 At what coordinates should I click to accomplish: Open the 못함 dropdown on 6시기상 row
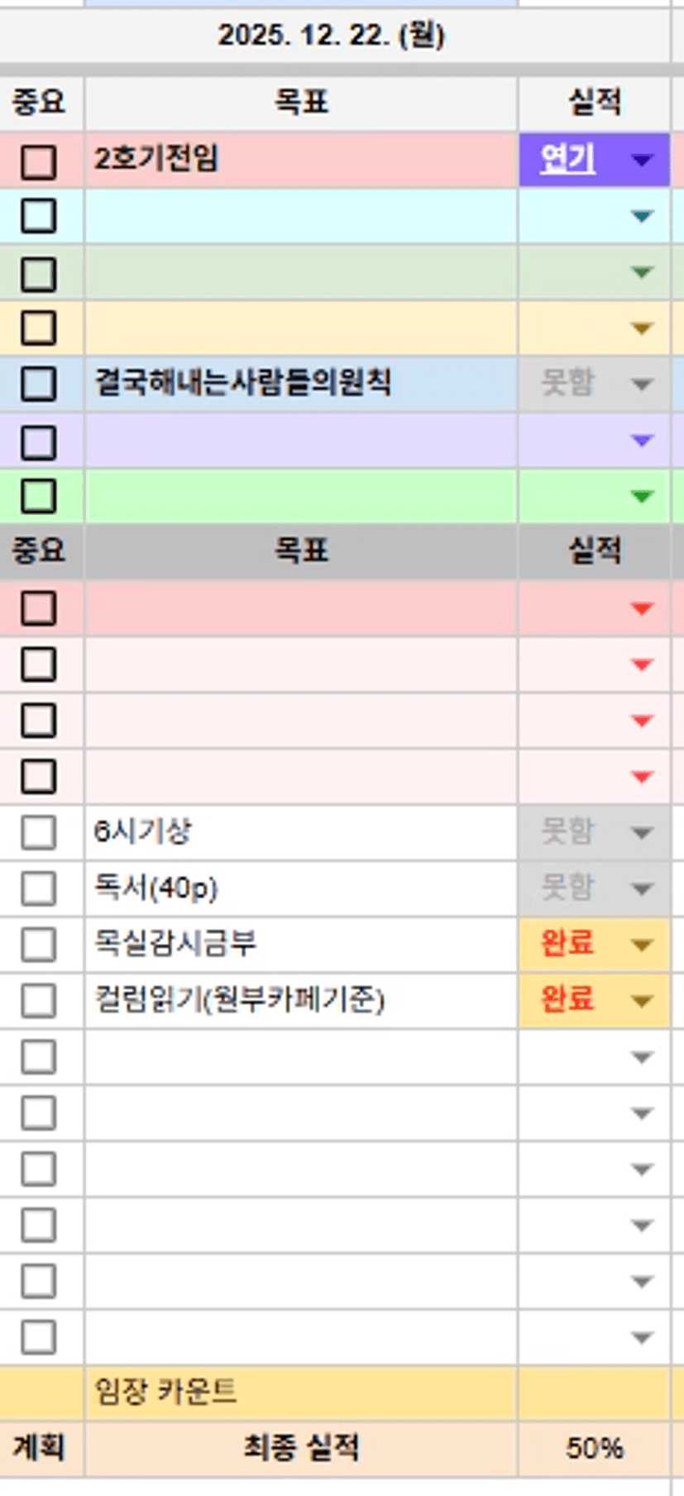click(x=643, y=833)
